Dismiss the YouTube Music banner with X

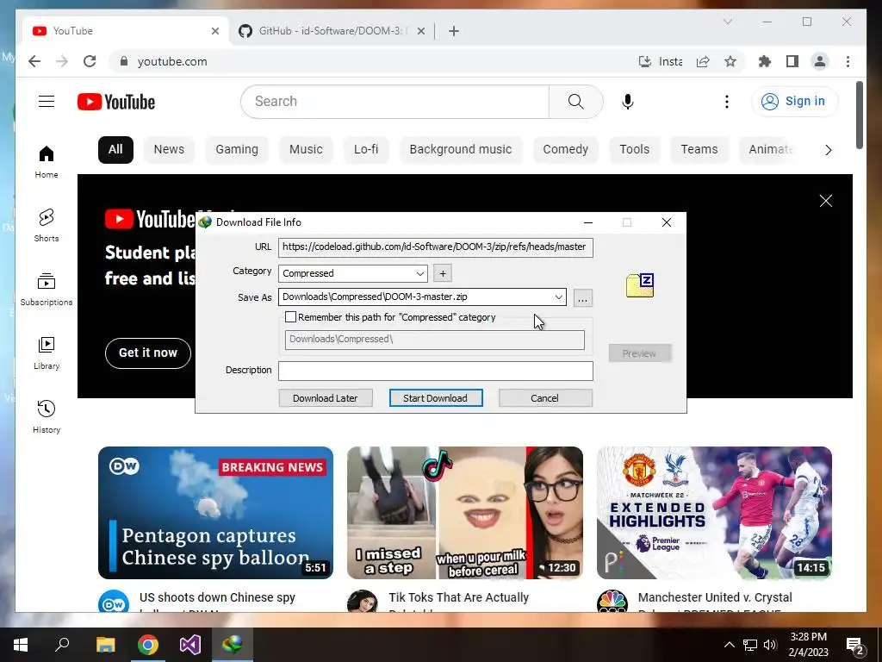[x=825, y=201]
